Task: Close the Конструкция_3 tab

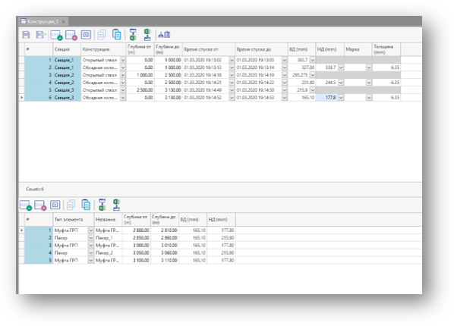Action: (64, 22)
